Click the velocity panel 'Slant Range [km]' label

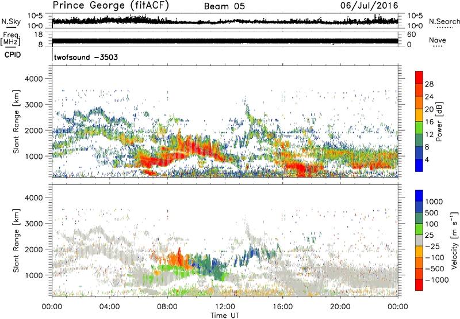pyautogui.click(x=16, y=240)
